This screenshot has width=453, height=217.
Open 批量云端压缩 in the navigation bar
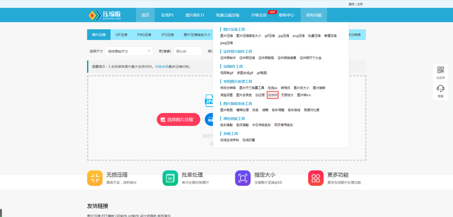[228, 15]
